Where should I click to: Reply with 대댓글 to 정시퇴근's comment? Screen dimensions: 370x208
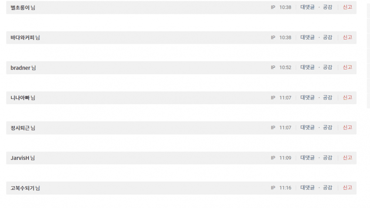coord(307,128)
